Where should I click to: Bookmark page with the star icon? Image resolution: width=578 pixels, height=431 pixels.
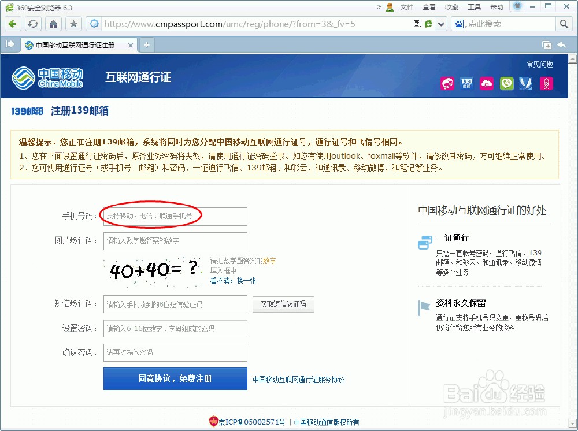coord(74,24)
